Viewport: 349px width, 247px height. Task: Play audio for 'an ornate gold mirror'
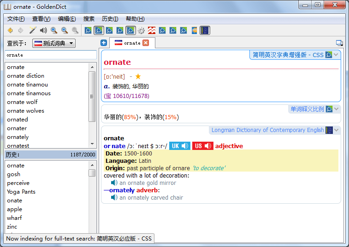[114, 183]
